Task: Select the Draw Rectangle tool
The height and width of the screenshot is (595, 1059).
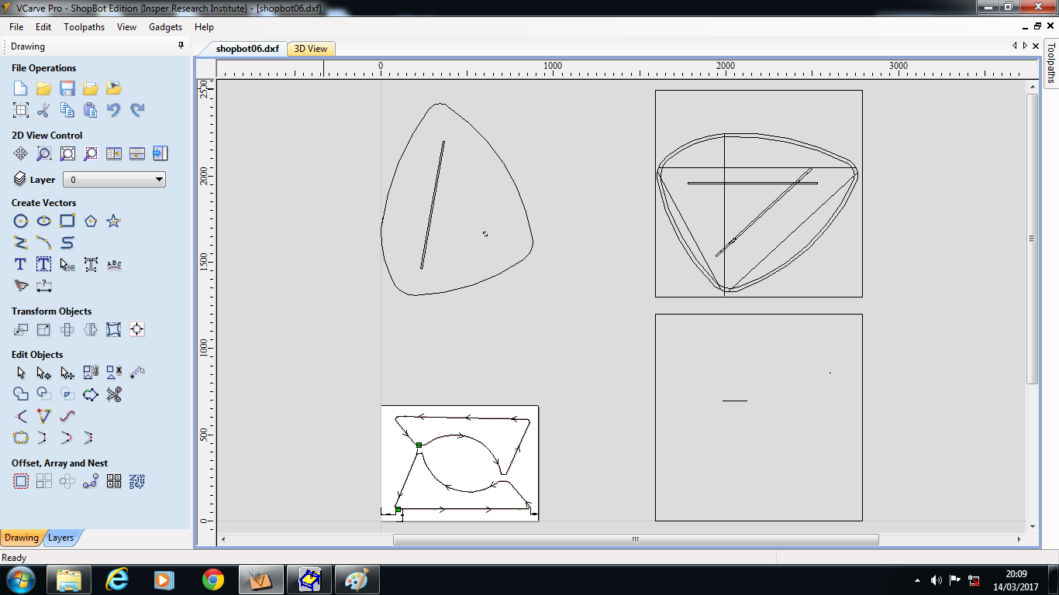Action: 67,221
